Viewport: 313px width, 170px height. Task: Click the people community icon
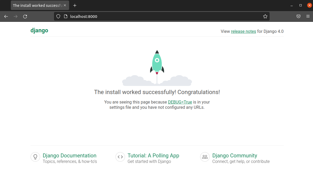point(205,157)
